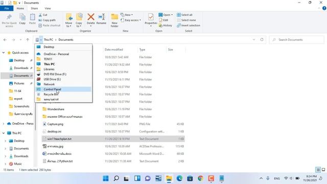Viewport: 327px width, 184px height.
Task: Open the Copy to dropdown
Action: (x=79, y=20)
